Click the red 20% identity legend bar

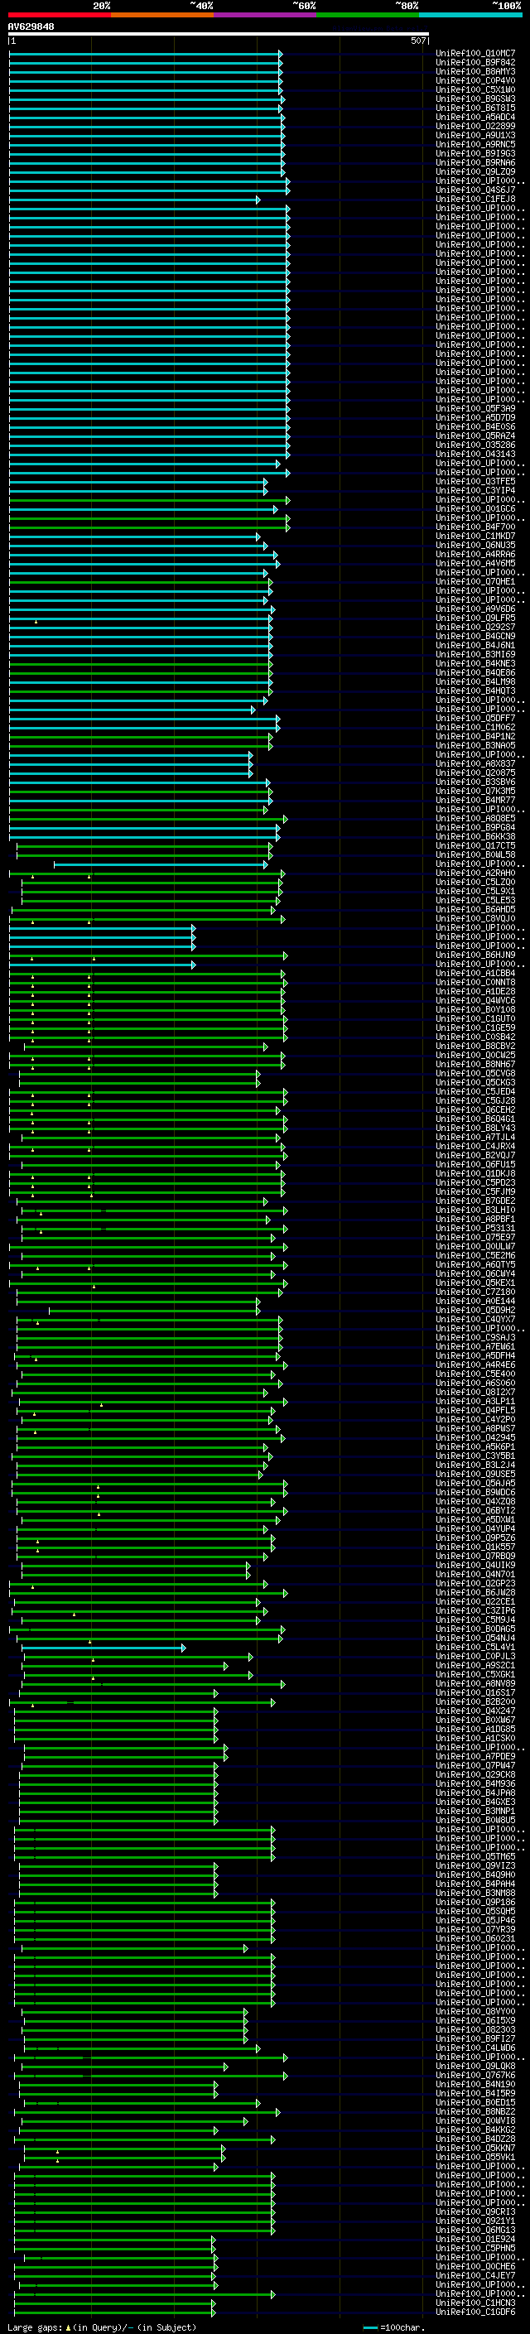(60, 15)
